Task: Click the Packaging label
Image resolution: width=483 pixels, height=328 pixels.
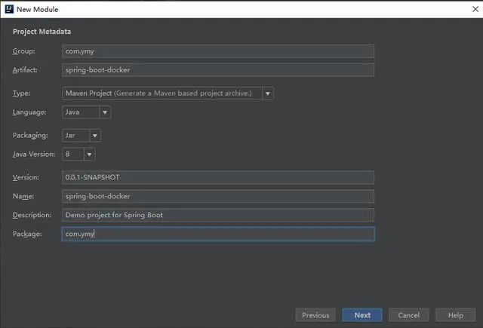Action: click(x=30, y=136)
